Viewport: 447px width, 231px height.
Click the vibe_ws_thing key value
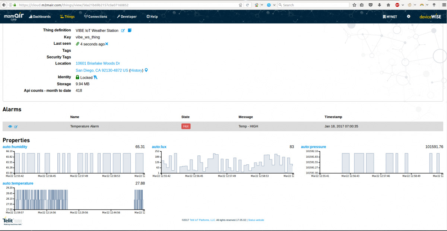[88, 37]
